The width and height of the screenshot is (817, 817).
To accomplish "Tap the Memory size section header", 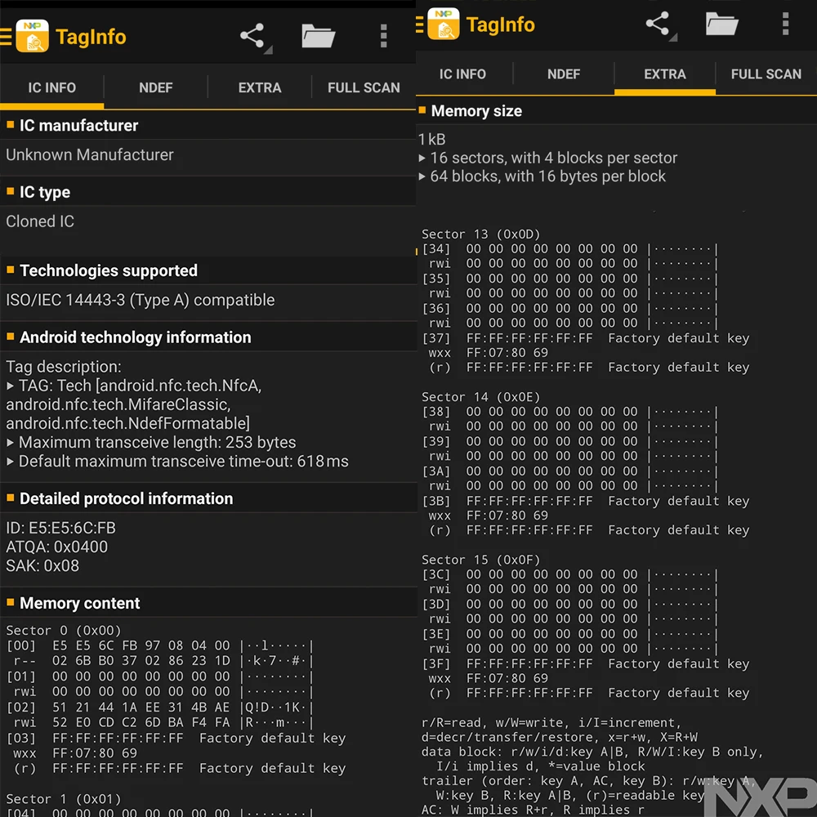I will pos(616,111).
